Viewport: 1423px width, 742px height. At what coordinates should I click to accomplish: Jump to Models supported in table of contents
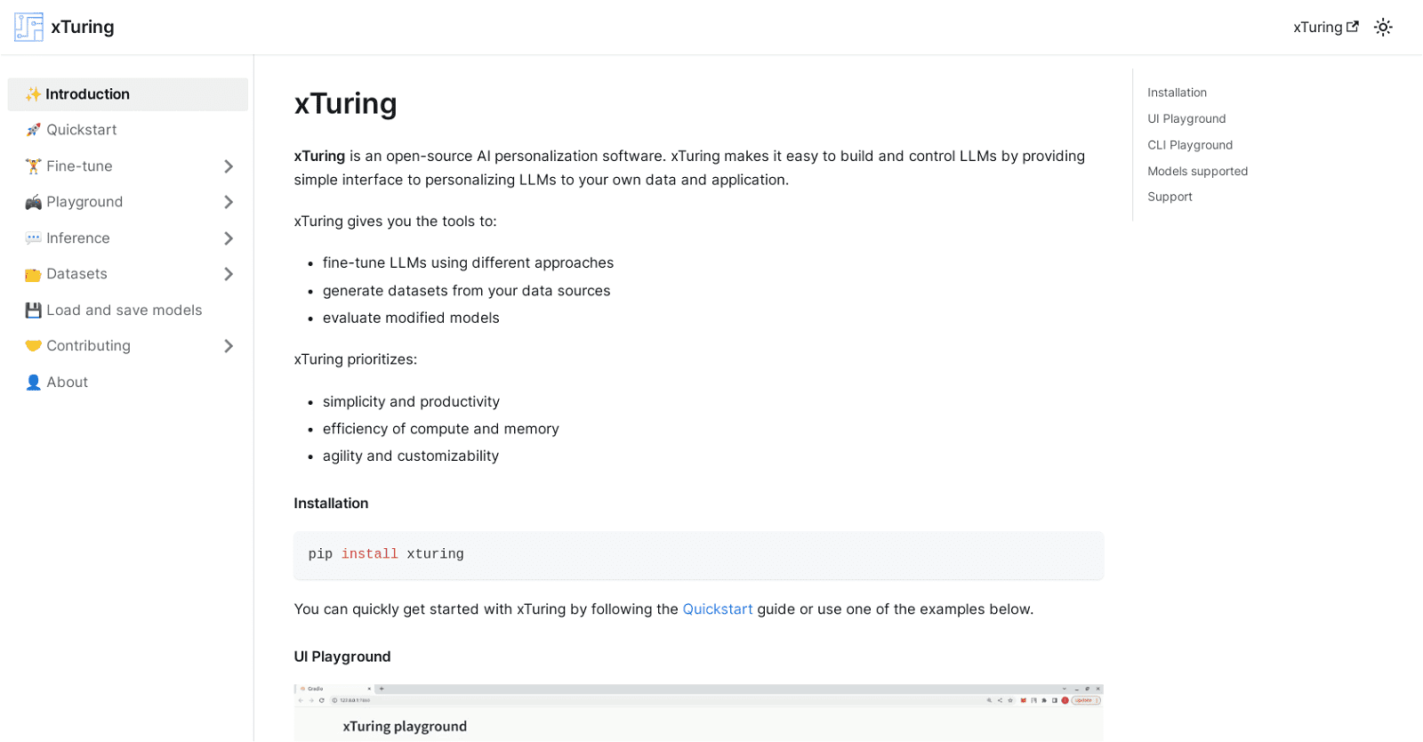click(1197, 171)
